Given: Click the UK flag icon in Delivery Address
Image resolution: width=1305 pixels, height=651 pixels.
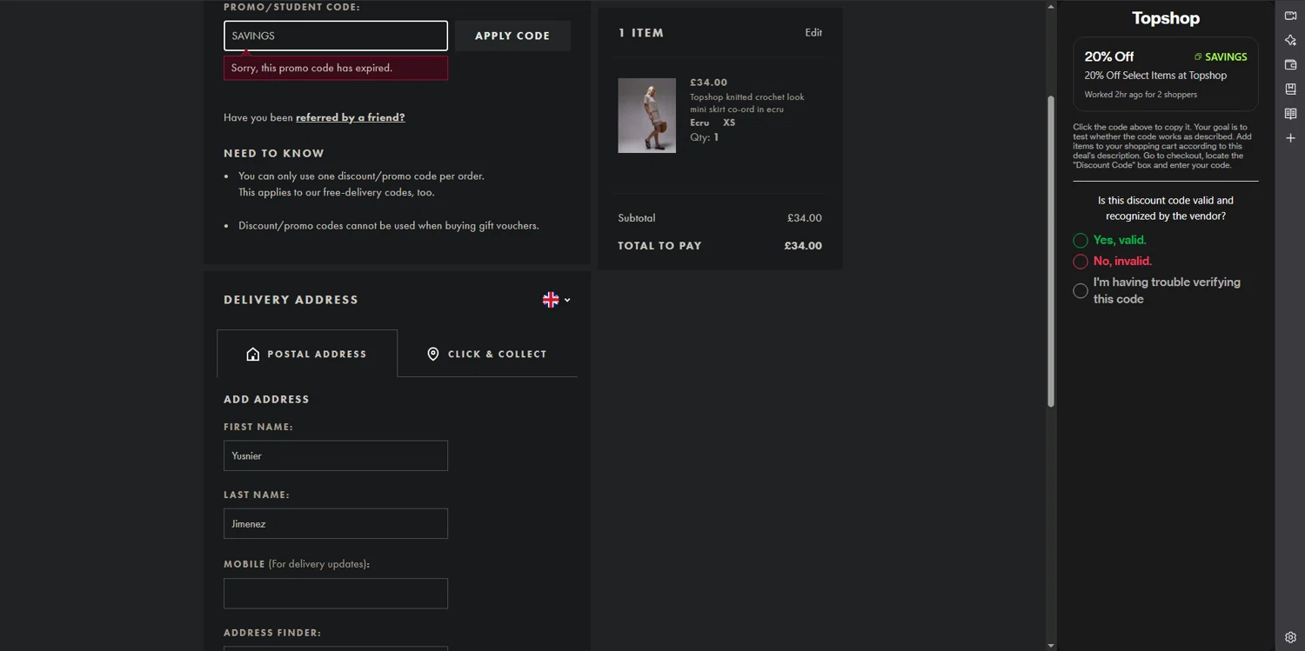Looking at the screenshot, I should [x=551, y=300].
